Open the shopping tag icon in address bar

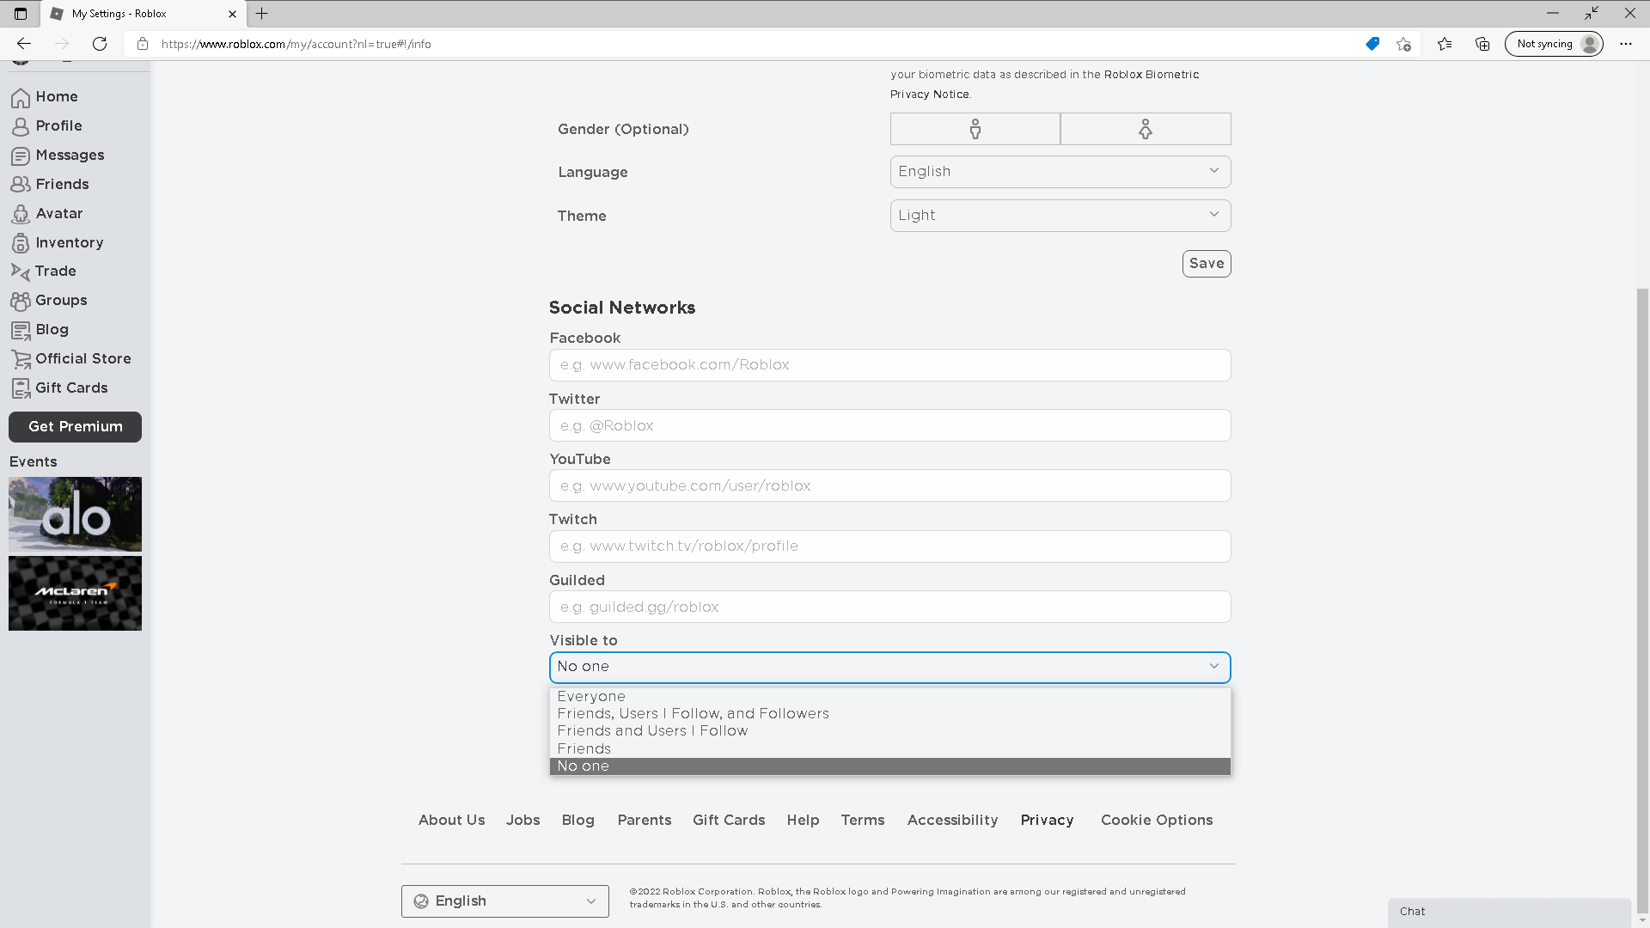click(x=1372, y=44)
